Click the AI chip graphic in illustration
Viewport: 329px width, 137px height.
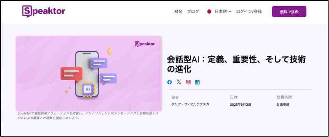[87, 89]
